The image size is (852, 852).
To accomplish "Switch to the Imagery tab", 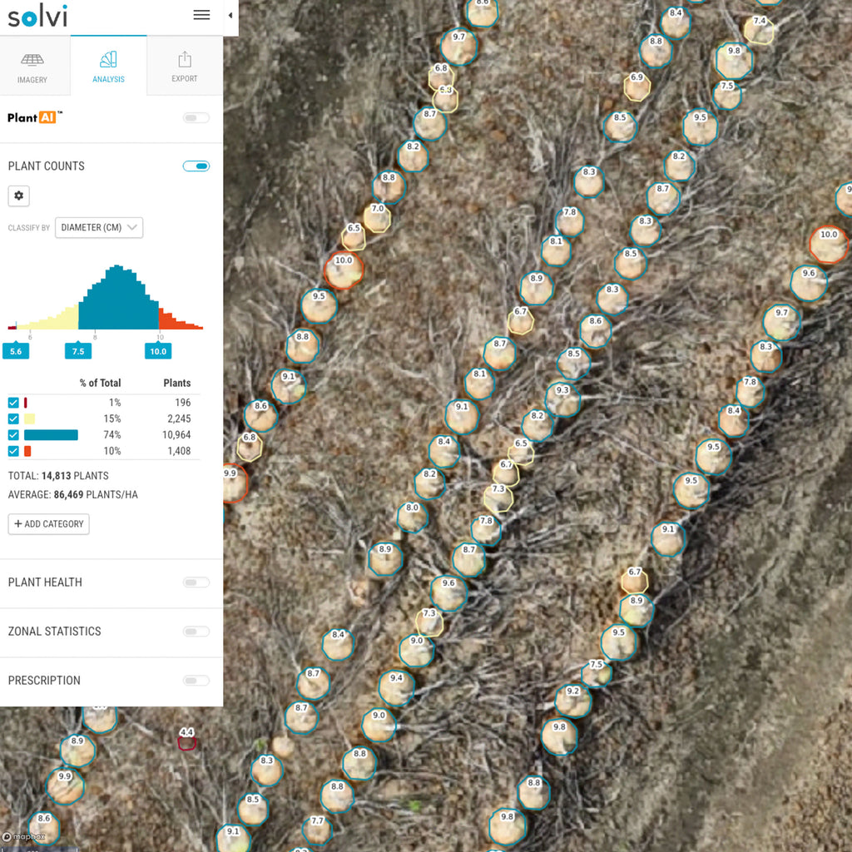I will pyautogui.click(x=35, y=66).
